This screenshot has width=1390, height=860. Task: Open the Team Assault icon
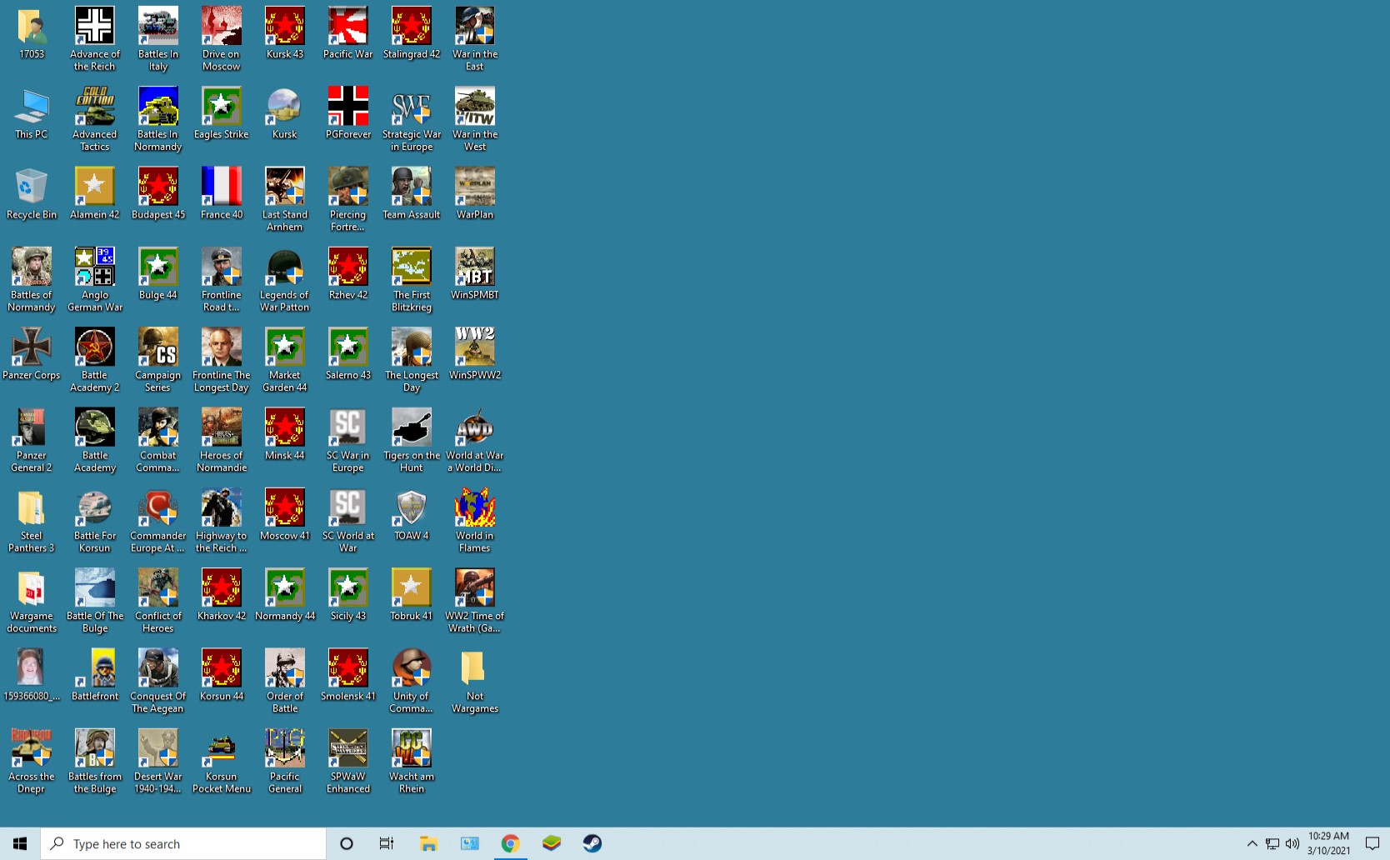pyautogui.click(x=412, y=187)
